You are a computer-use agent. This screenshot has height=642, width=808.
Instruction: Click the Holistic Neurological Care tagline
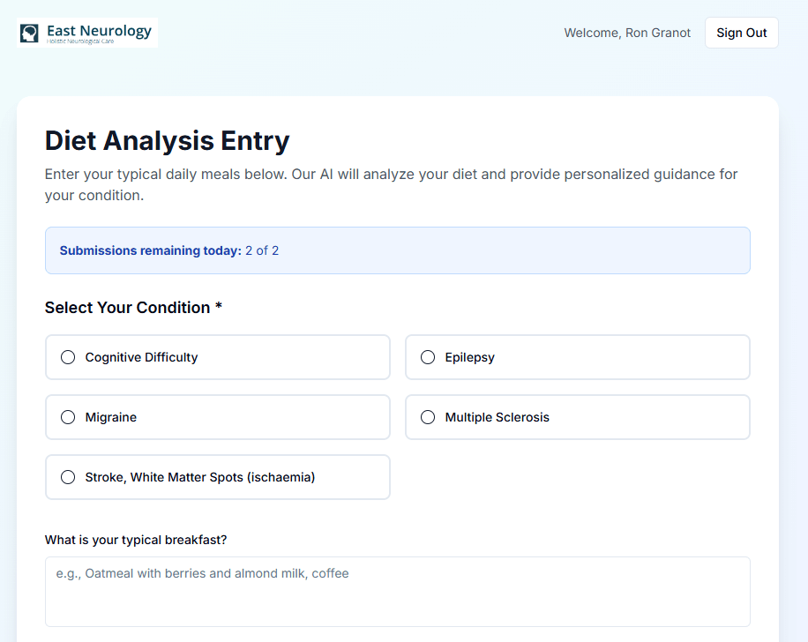coord(80,41)
